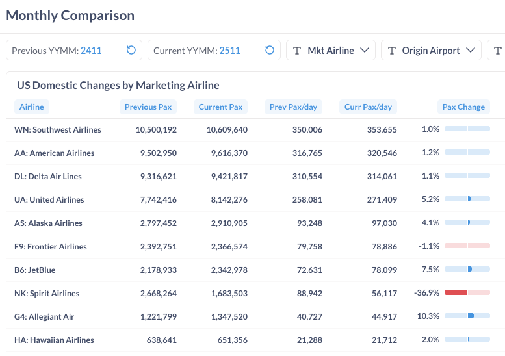This screenshot has width=505, height=356.
Task: Select the F9: Frontier Airlines row label
Action: (51, 247)
